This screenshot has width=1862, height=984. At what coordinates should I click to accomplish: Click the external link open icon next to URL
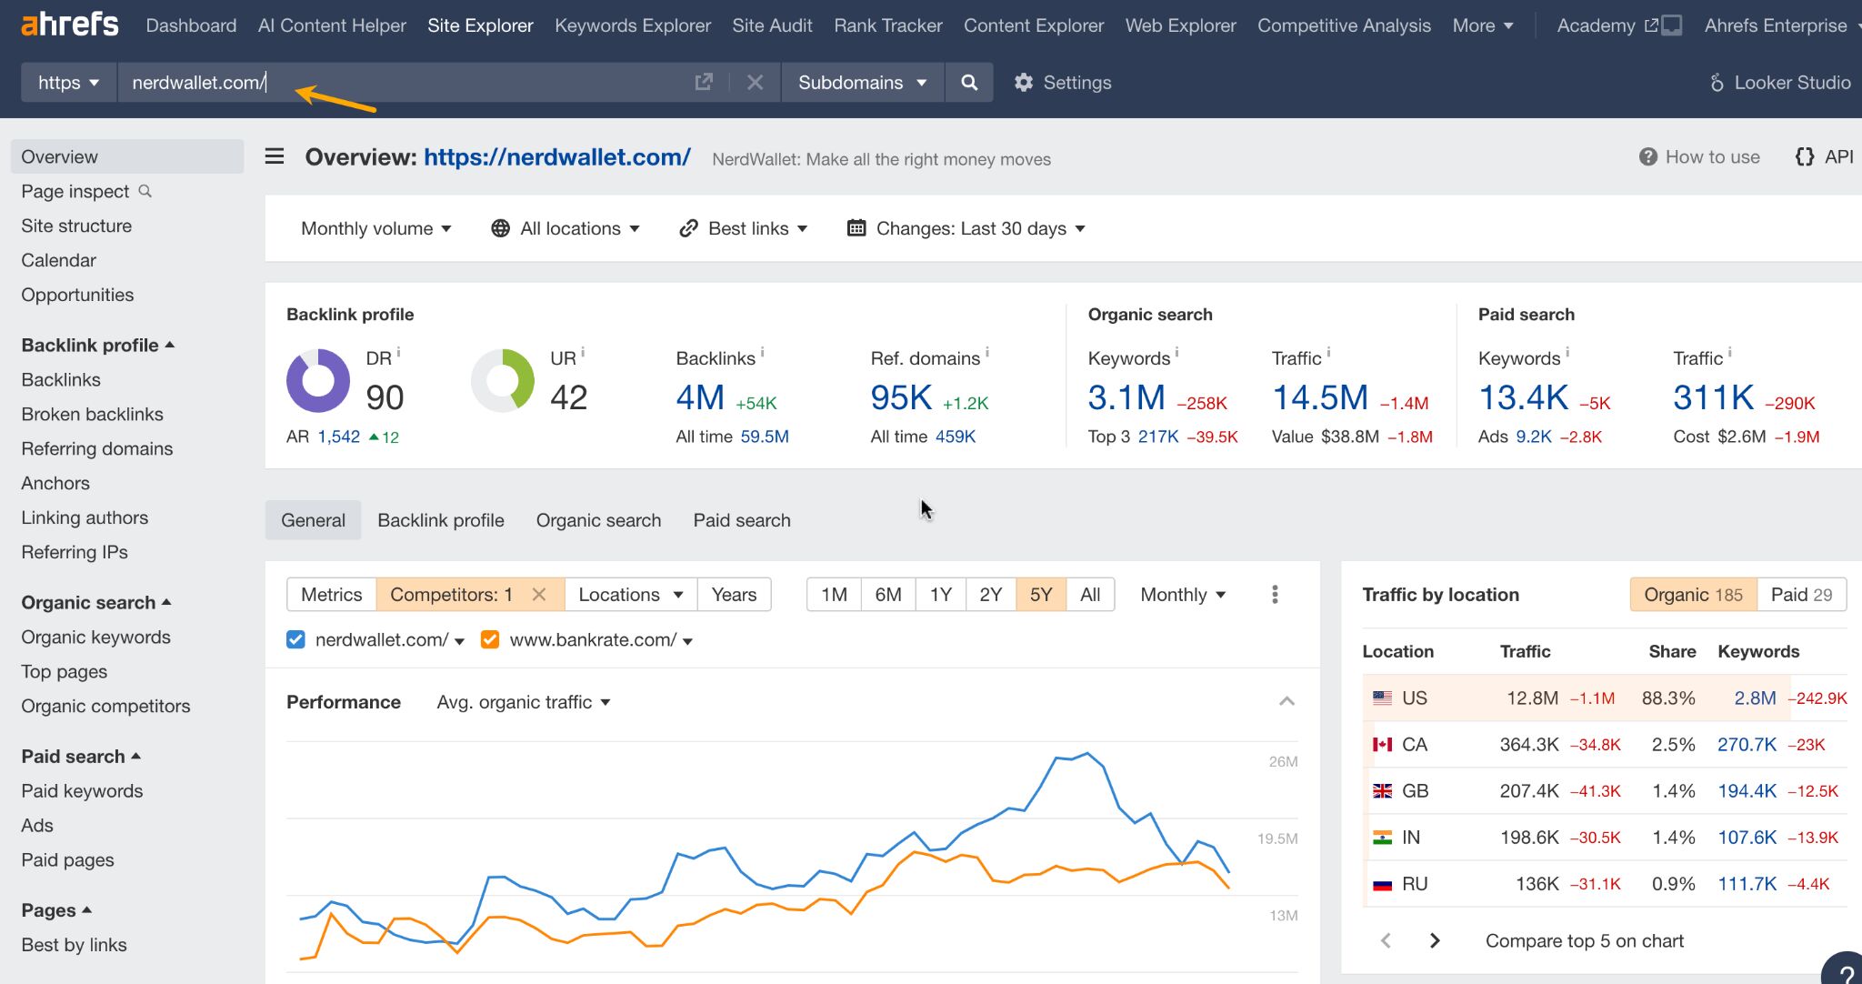pos(706,83)
